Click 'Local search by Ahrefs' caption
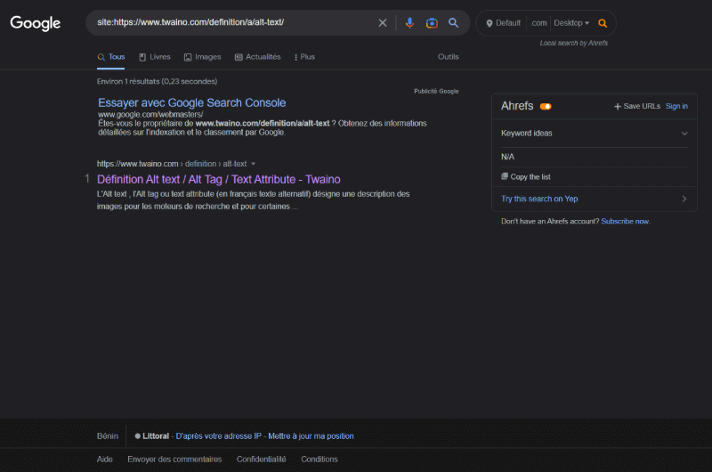712x472 pixels. (x=573, y=43)
